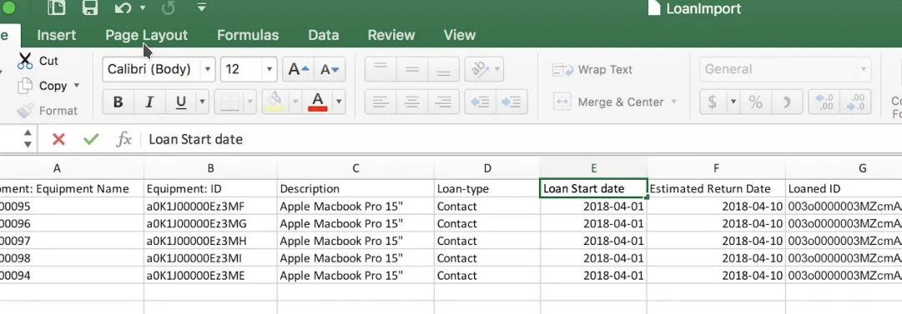The image size is (902, 314).
Task: Open the Borders options dropdown
Action: (x=250, y=102)
